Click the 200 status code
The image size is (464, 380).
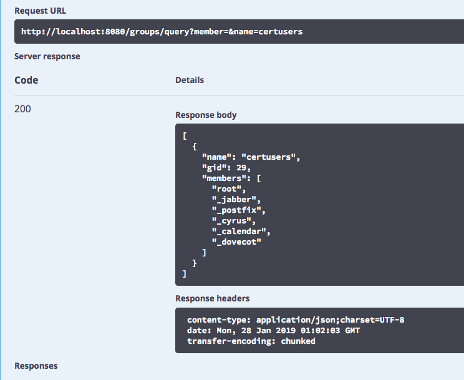tap(22, 109)
